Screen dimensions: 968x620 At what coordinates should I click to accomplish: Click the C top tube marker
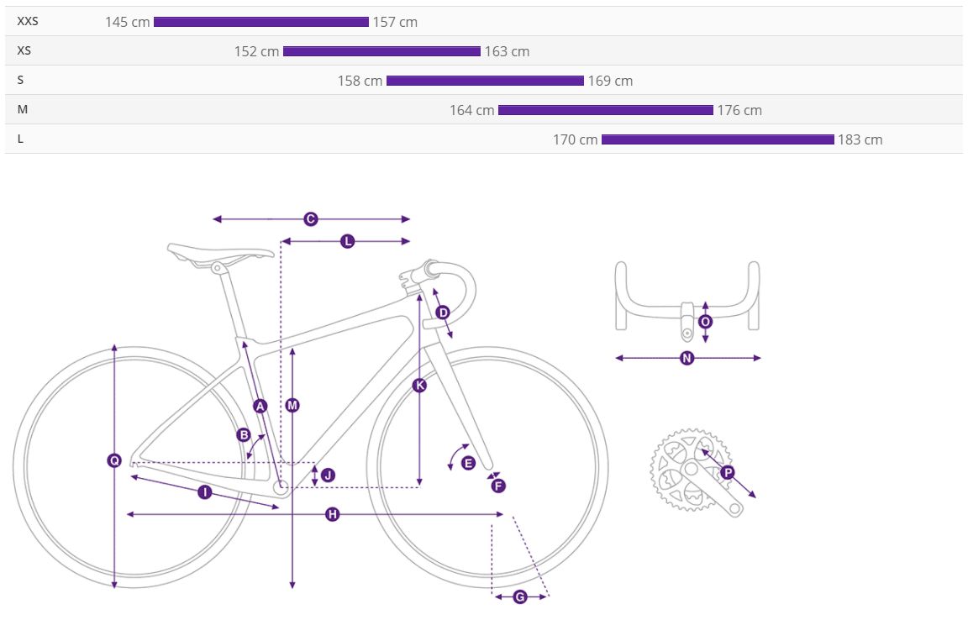coord(310,219)
